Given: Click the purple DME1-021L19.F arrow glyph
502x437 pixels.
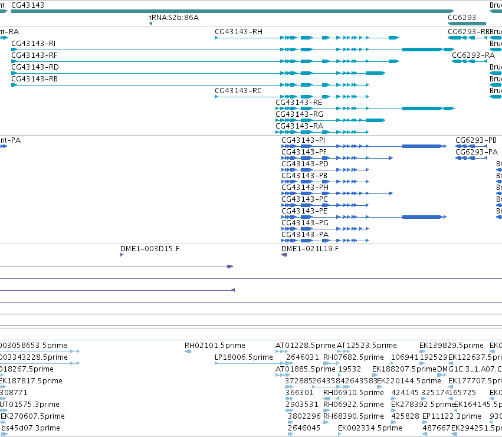Looking at the screenshot, I should click(284, 255).
